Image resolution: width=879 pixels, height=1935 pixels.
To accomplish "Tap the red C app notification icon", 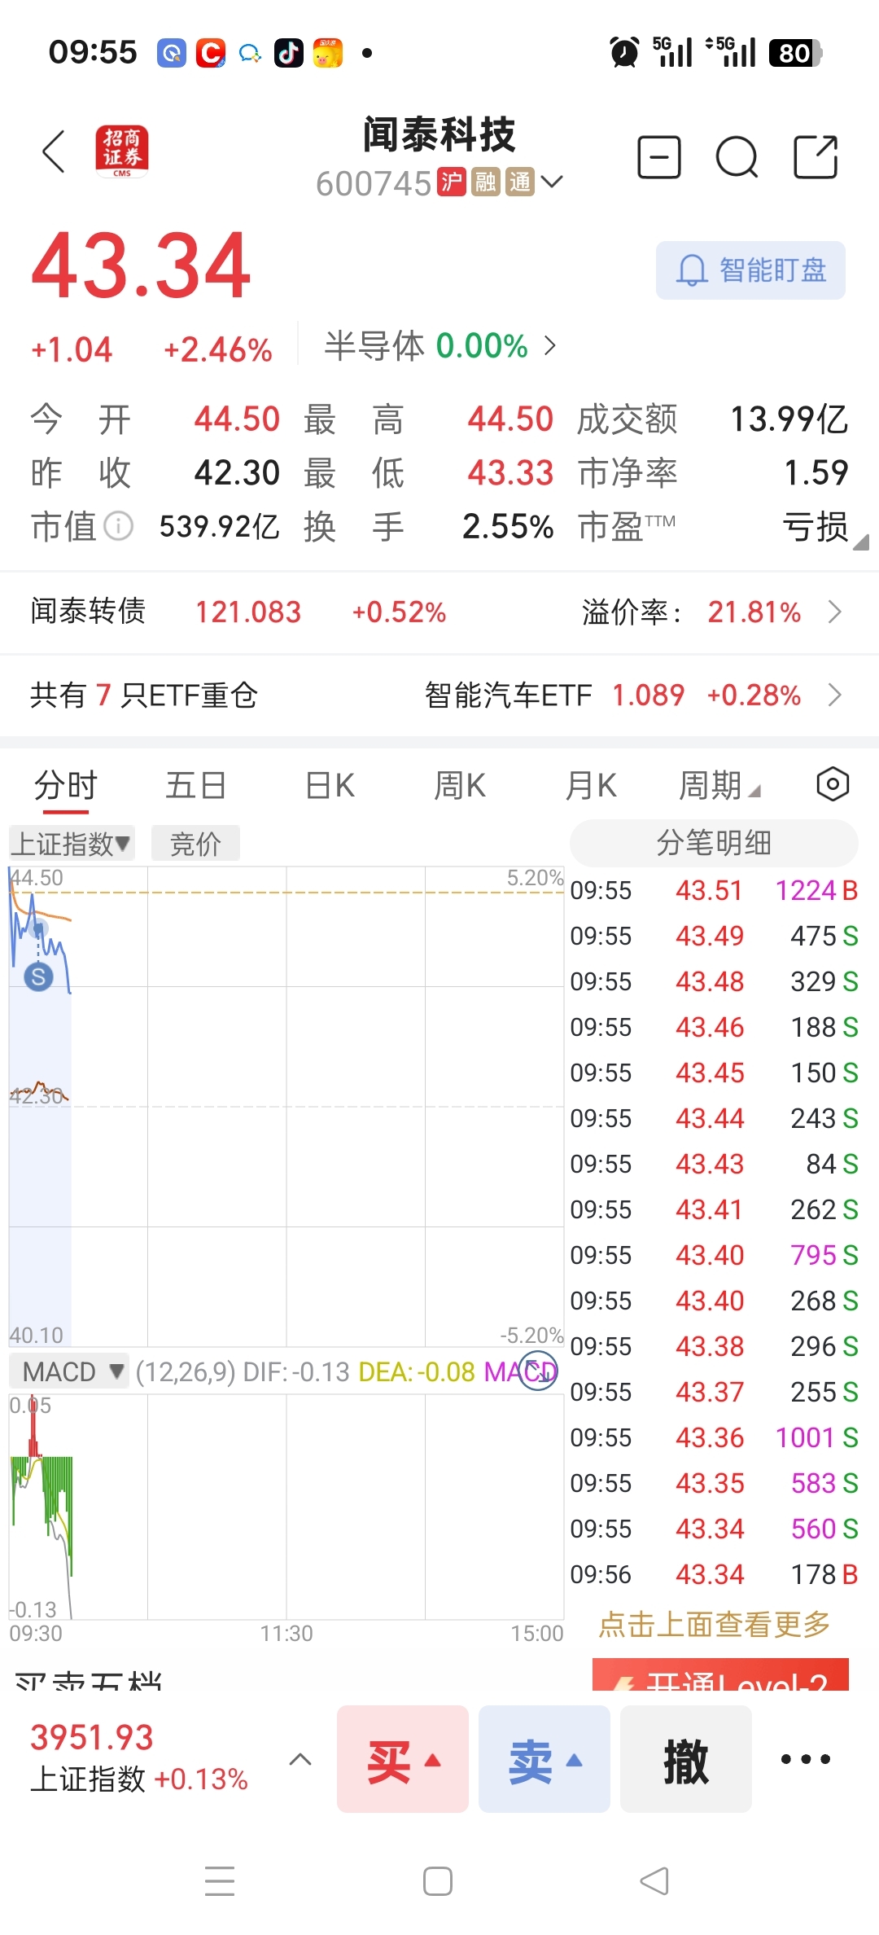I will click(x=211, y=54).
